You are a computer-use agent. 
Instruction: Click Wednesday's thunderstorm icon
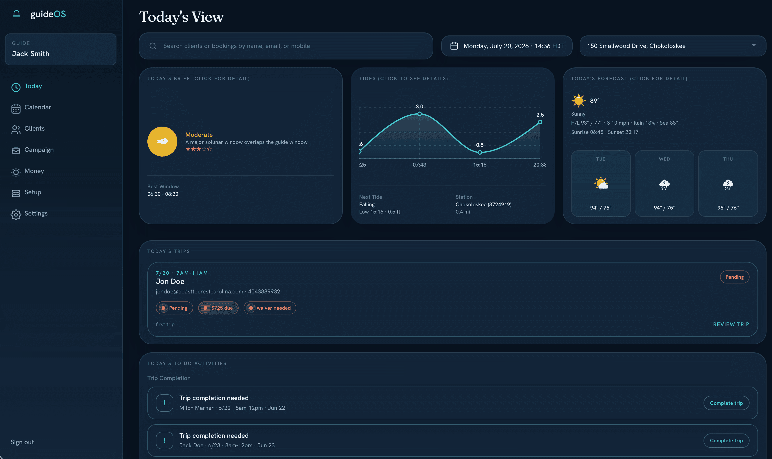[664, 184]
